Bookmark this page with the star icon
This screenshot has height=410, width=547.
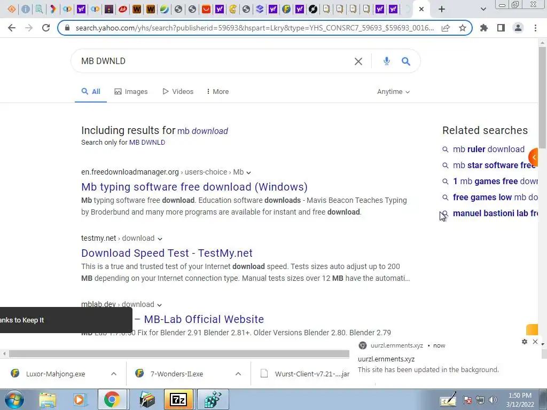pos(463,28)
